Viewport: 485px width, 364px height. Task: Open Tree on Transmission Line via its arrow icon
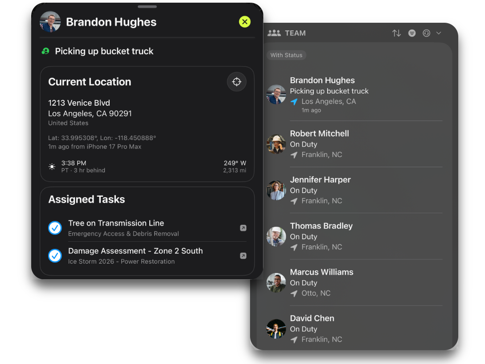[243, 228]
